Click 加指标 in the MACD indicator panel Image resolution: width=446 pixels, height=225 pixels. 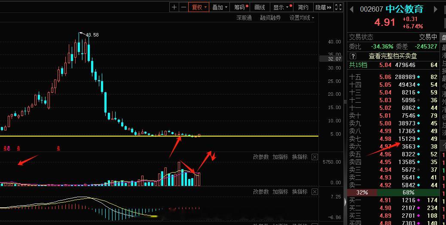280,192
